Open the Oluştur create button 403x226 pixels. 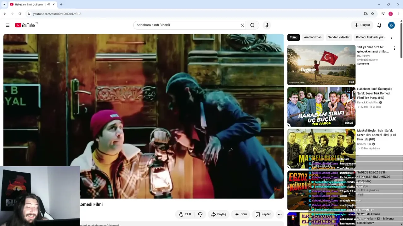(362, 25)
